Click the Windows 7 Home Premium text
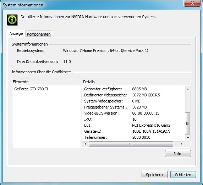Viewport: 203px width, 185px height. (105, 51)
